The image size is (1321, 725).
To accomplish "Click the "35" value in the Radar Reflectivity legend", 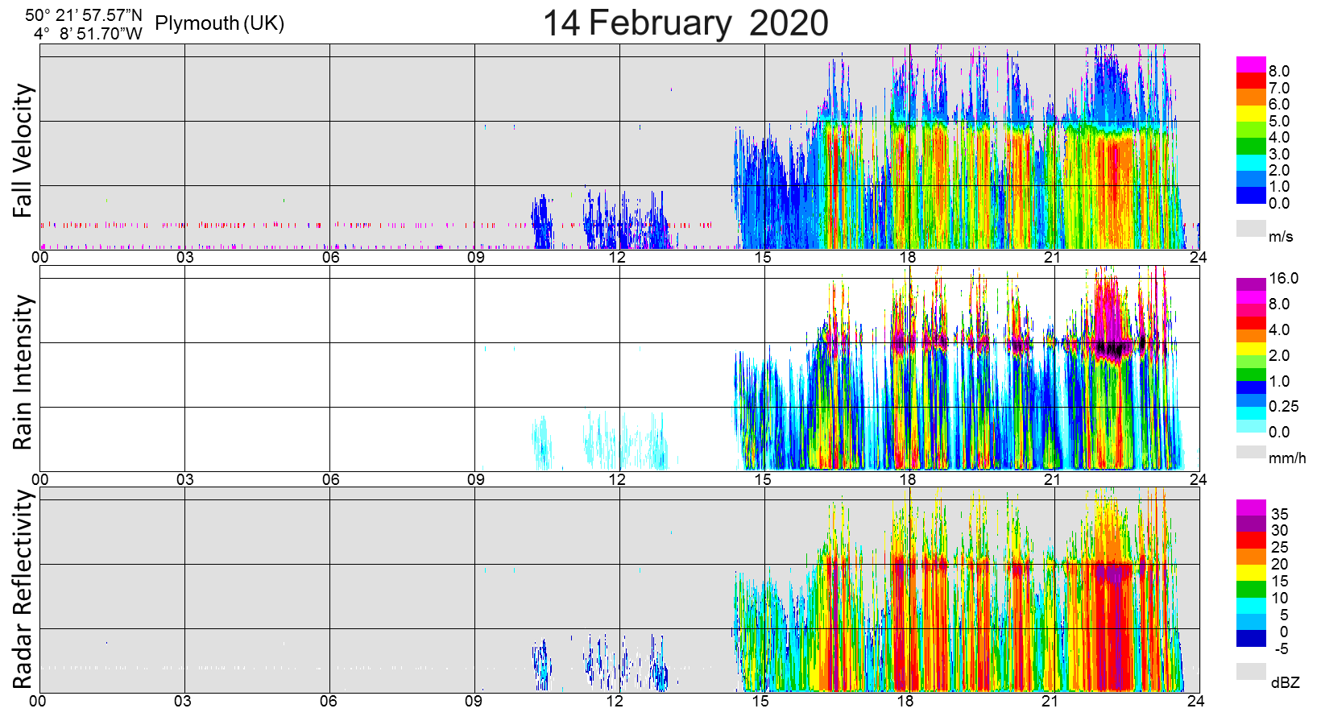I will pyautogui.click(x=1279, y=515).
